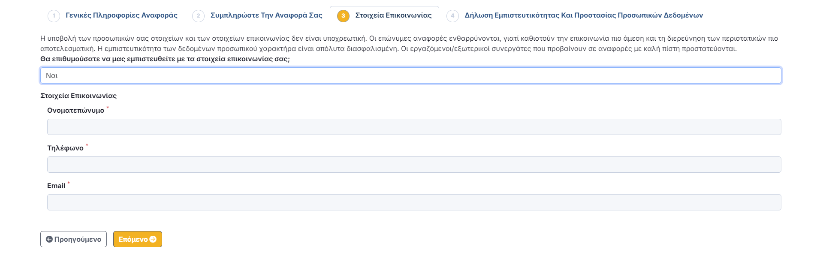Click the step 1 number circle
The image size is (814, 255).
[54, 16]
